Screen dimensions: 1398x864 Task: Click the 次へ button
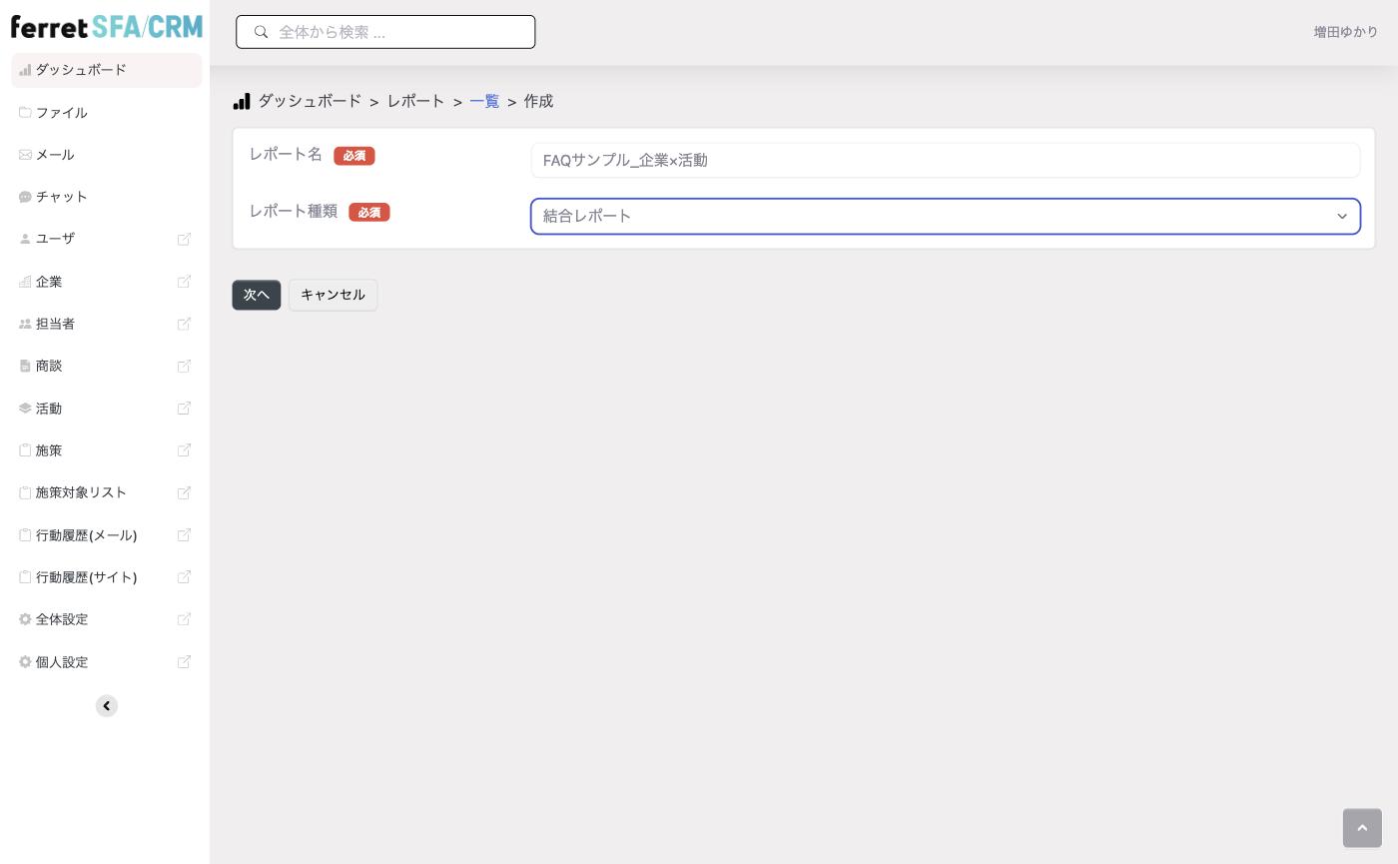(x=257, y=295)
